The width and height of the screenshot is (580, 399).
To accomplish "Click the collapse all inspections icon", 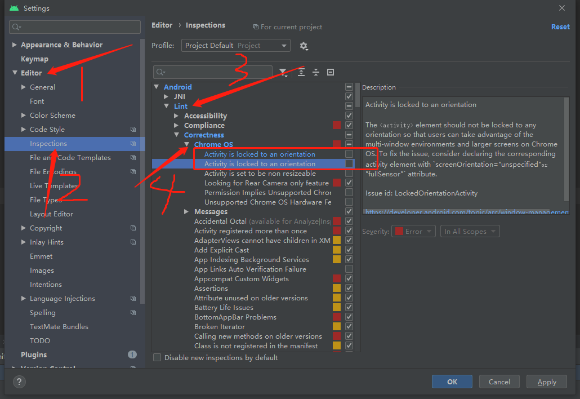I will (316, 72).
